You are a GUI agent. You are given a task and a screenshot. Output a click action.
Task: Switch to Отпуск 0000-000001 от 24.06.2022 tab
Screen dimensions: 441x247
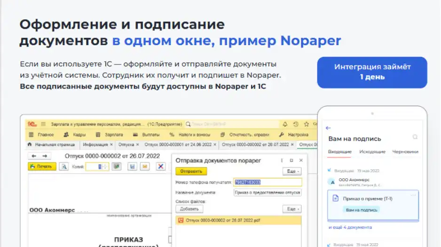[x=178, y=144]
